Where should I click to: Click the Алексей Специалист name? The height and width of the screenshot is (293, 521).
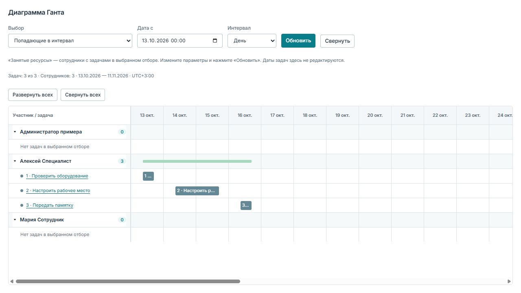click(x=46, y=161)
